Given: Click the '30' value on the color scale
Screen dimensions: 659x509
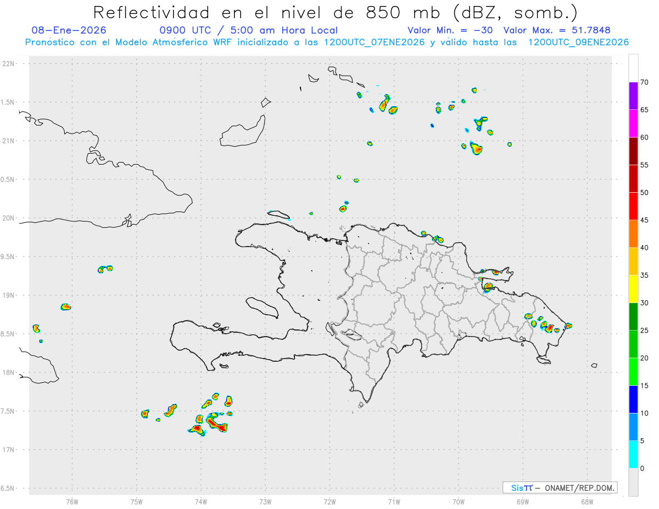Looking at the screenshot, I should (644, 303).
